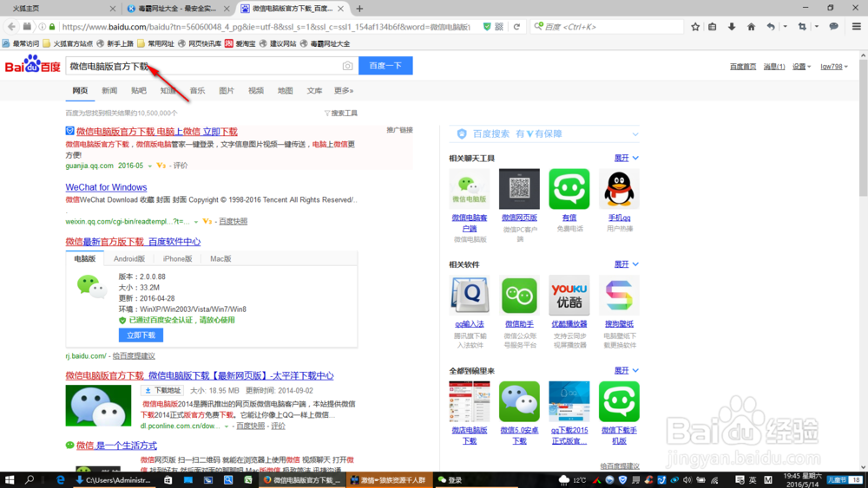Viewport: 868px width, 488px height.
Task: Click the undo arrow toolbar icon
Action: (x=771, y=27)
